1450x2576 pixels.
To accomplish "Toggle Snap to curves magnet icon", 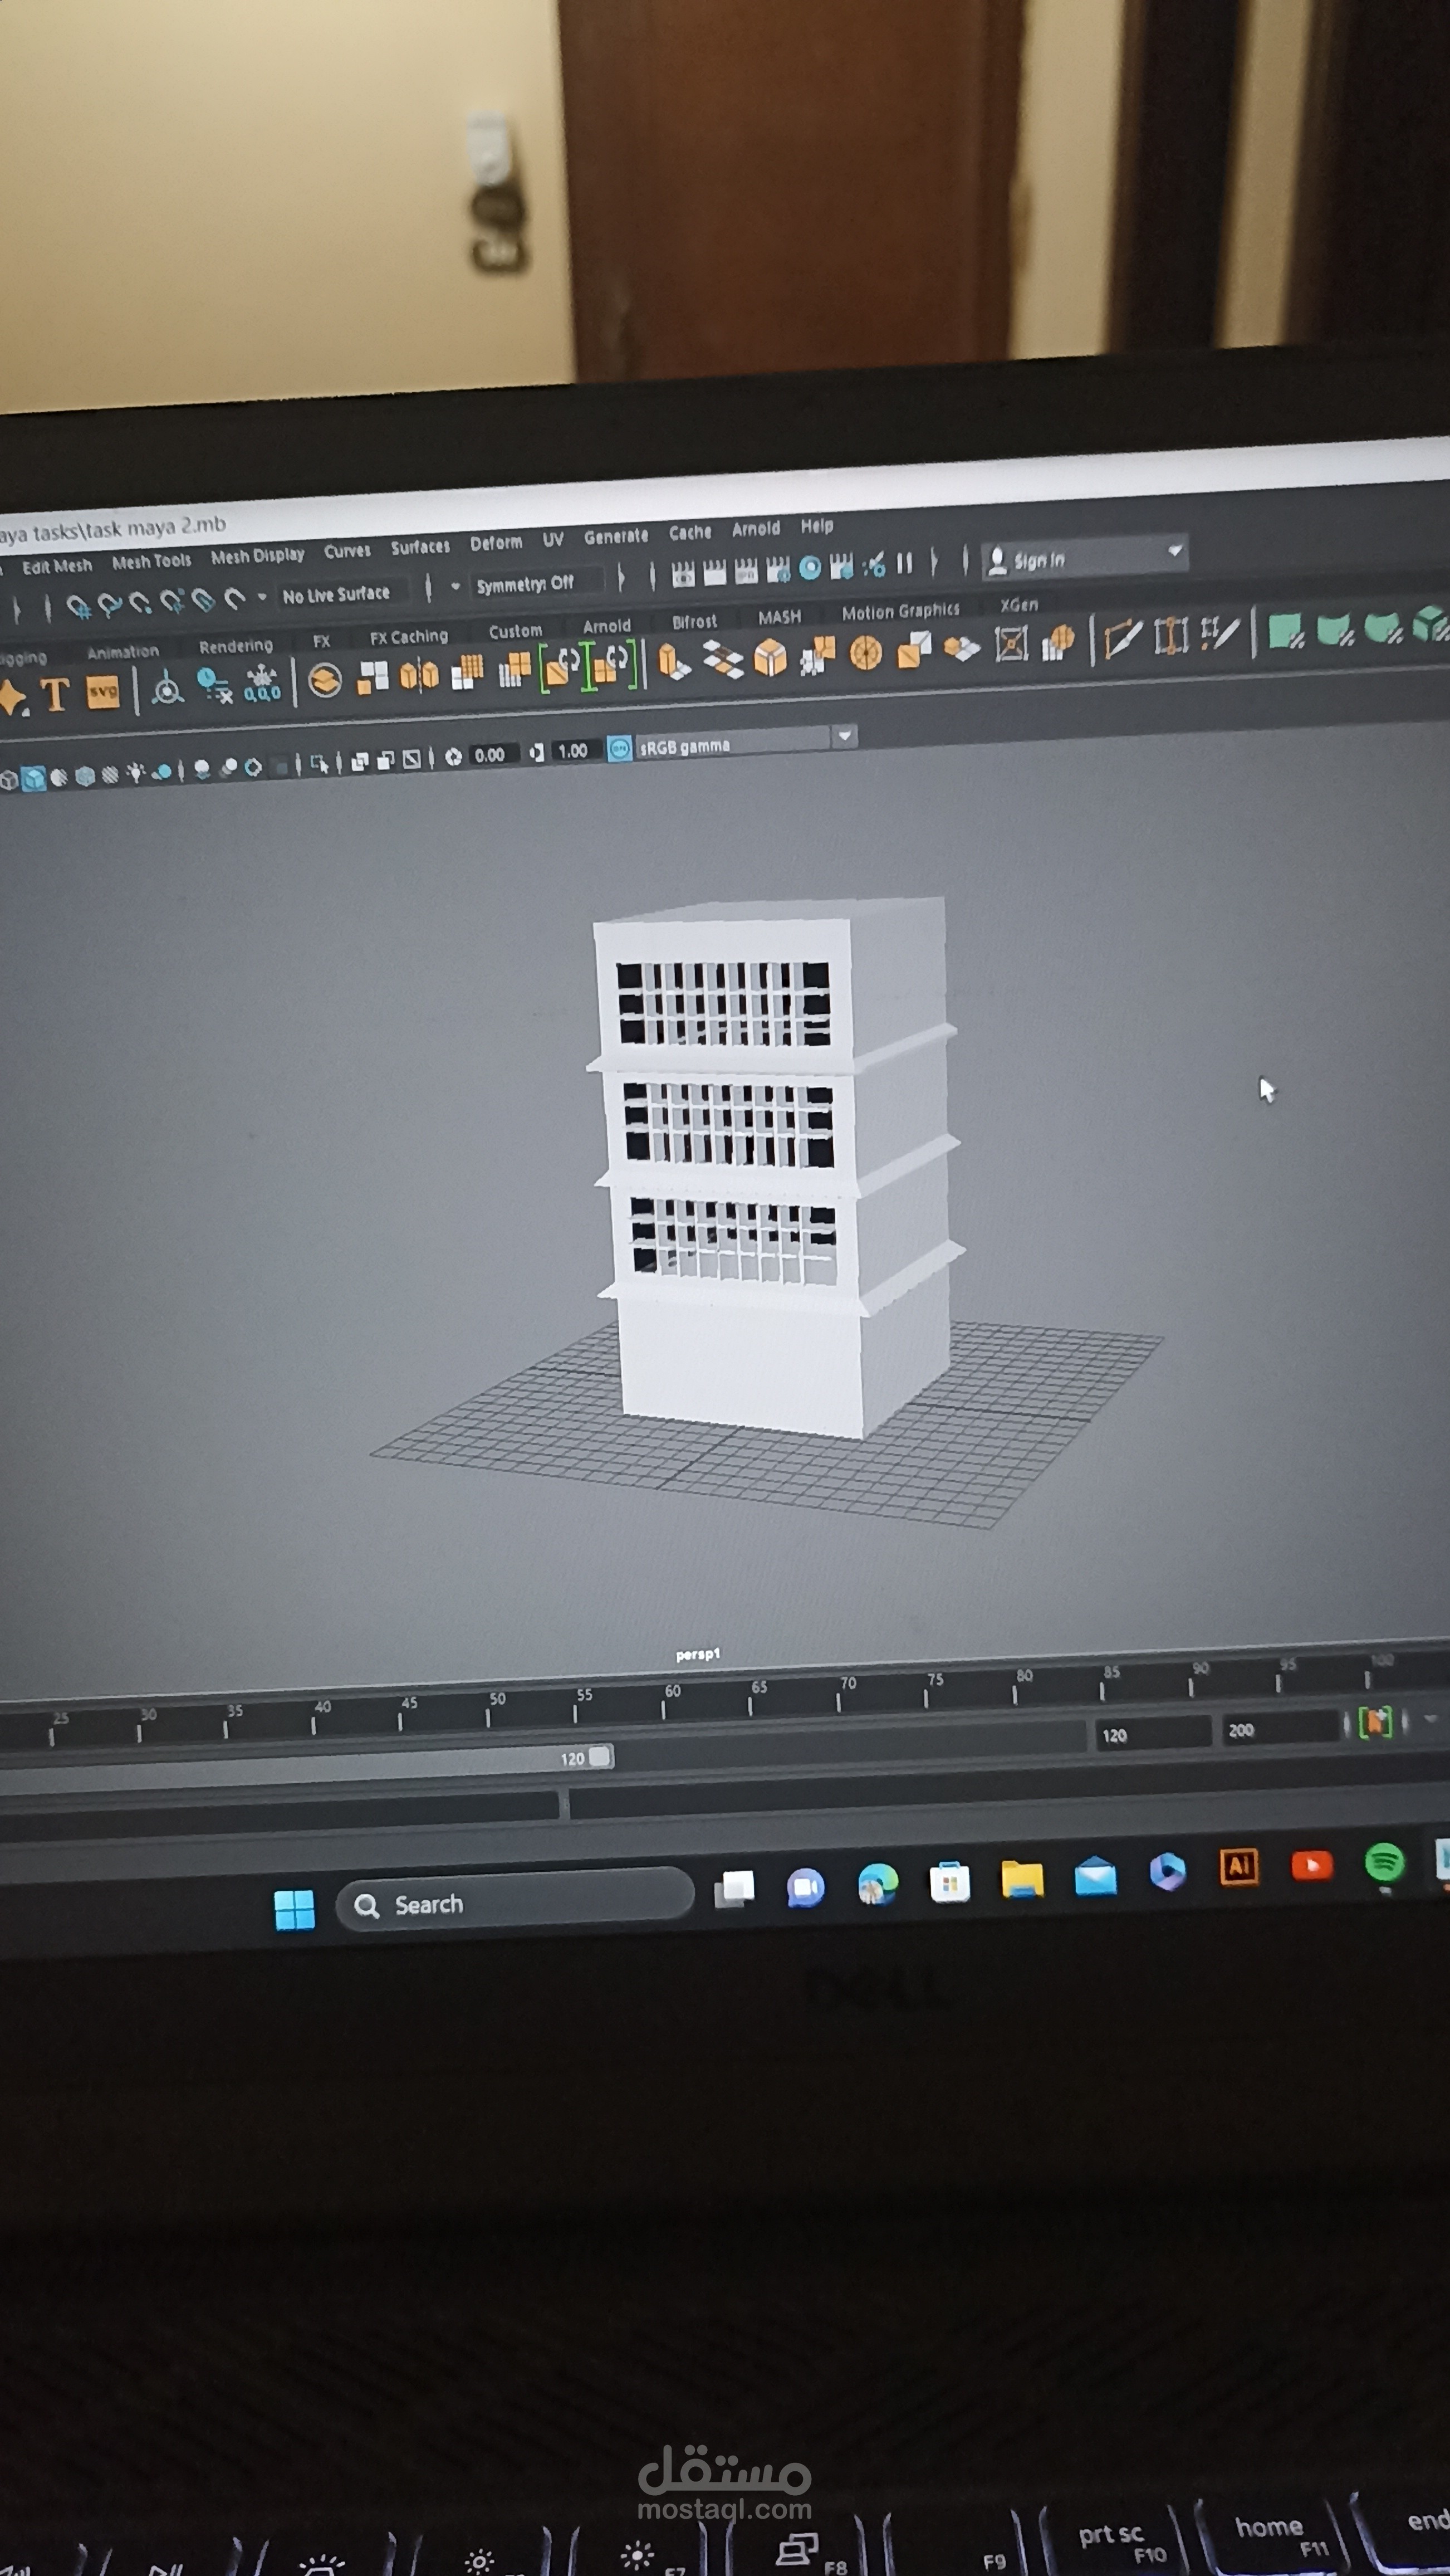I will (109, 604).
